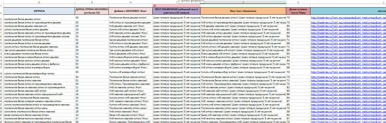This screenshot has width=386, height=123.
Task: Select query 'постельное белье иваново оптом цены'
Action: pyautogui.click(x=39, y=108)
